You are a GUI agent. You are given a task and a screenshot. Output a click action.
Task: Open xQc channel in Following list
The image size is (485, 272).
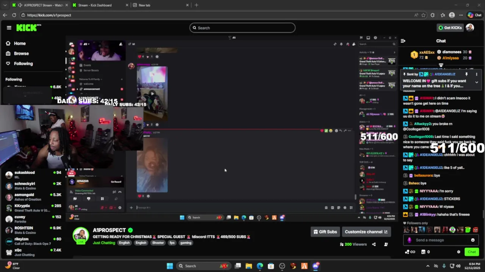point(33,252)
